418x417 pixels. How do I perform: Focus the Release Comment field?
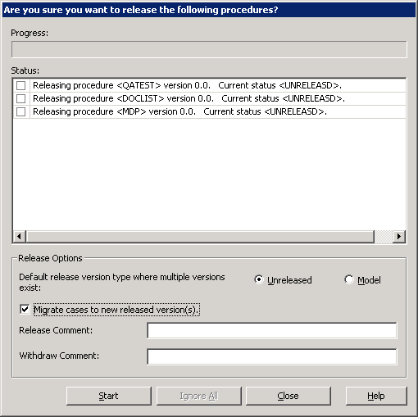(x=272, y=330)
